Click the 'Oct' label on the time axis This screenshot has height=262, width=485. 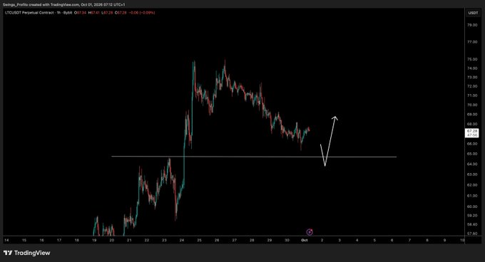[305, 240]
